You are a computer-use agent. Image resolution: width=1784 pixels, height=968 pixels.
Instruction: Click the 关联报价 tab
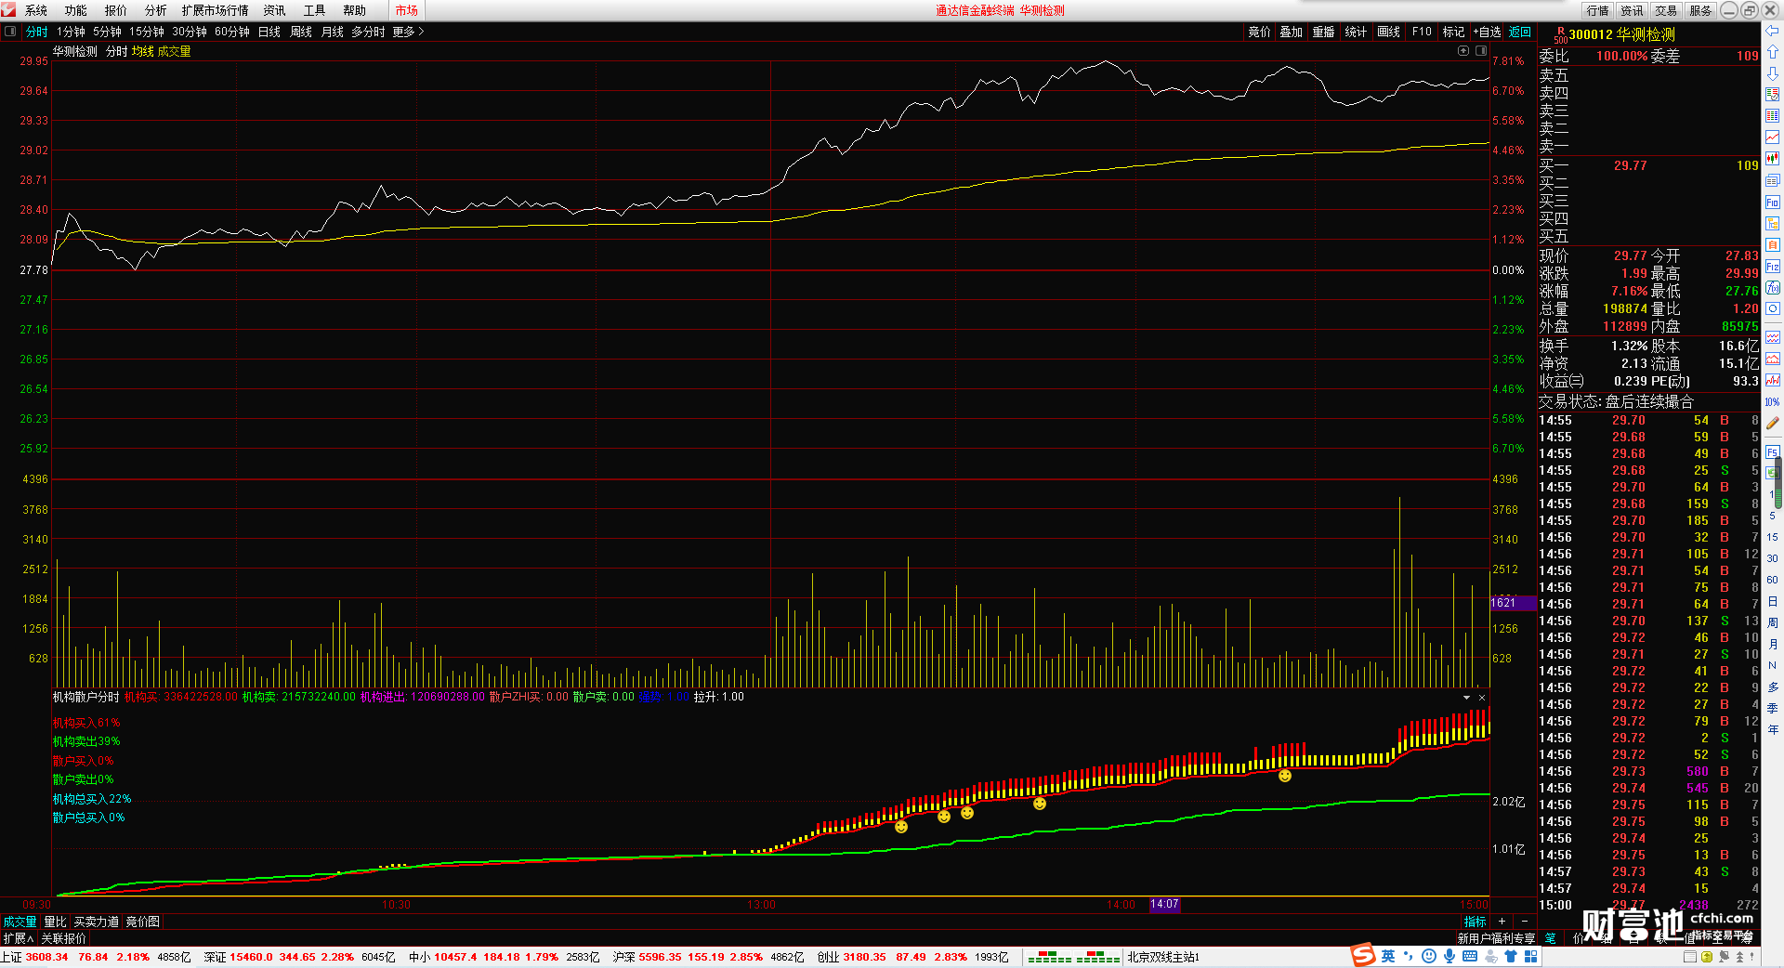click(x=63, y=938)
